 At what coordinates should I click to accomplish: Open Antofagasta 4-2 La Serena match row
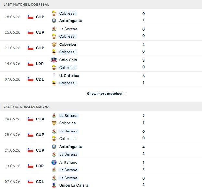(101, 150)
